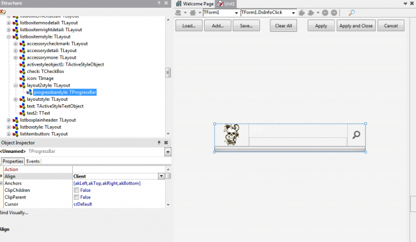The width and height of the screenshot is (416, 242).
Task: Expand the listitembutton node
Action: point(8,134)
